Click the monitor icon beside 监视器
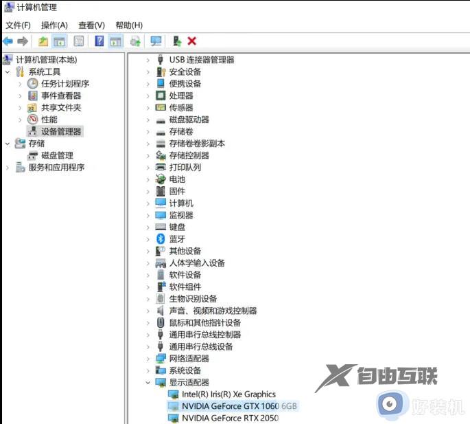 [x=161, y=215]
